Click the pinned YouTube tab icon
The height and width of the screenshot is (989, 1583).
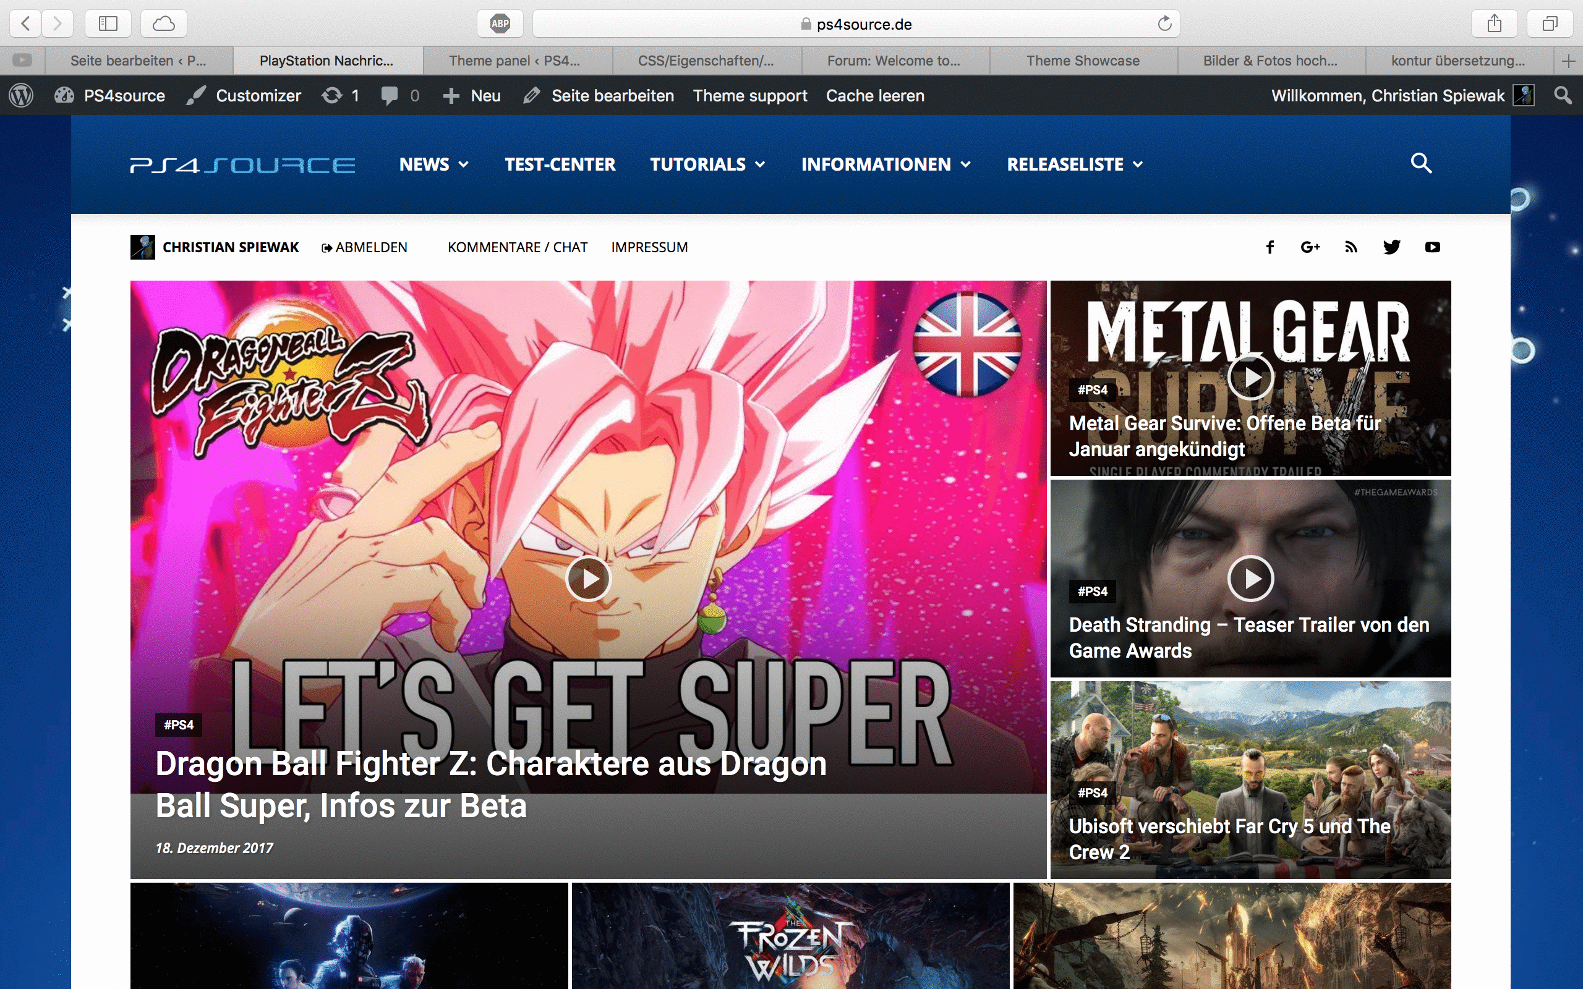22,61
